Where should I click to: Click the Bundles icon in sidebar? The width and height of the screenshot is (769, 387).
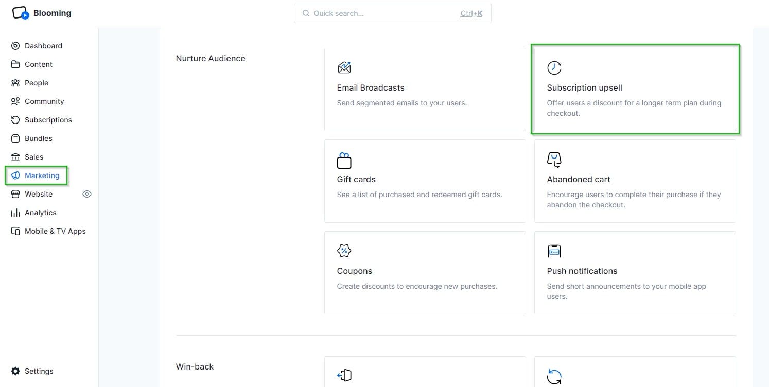(x=15, y=138)
